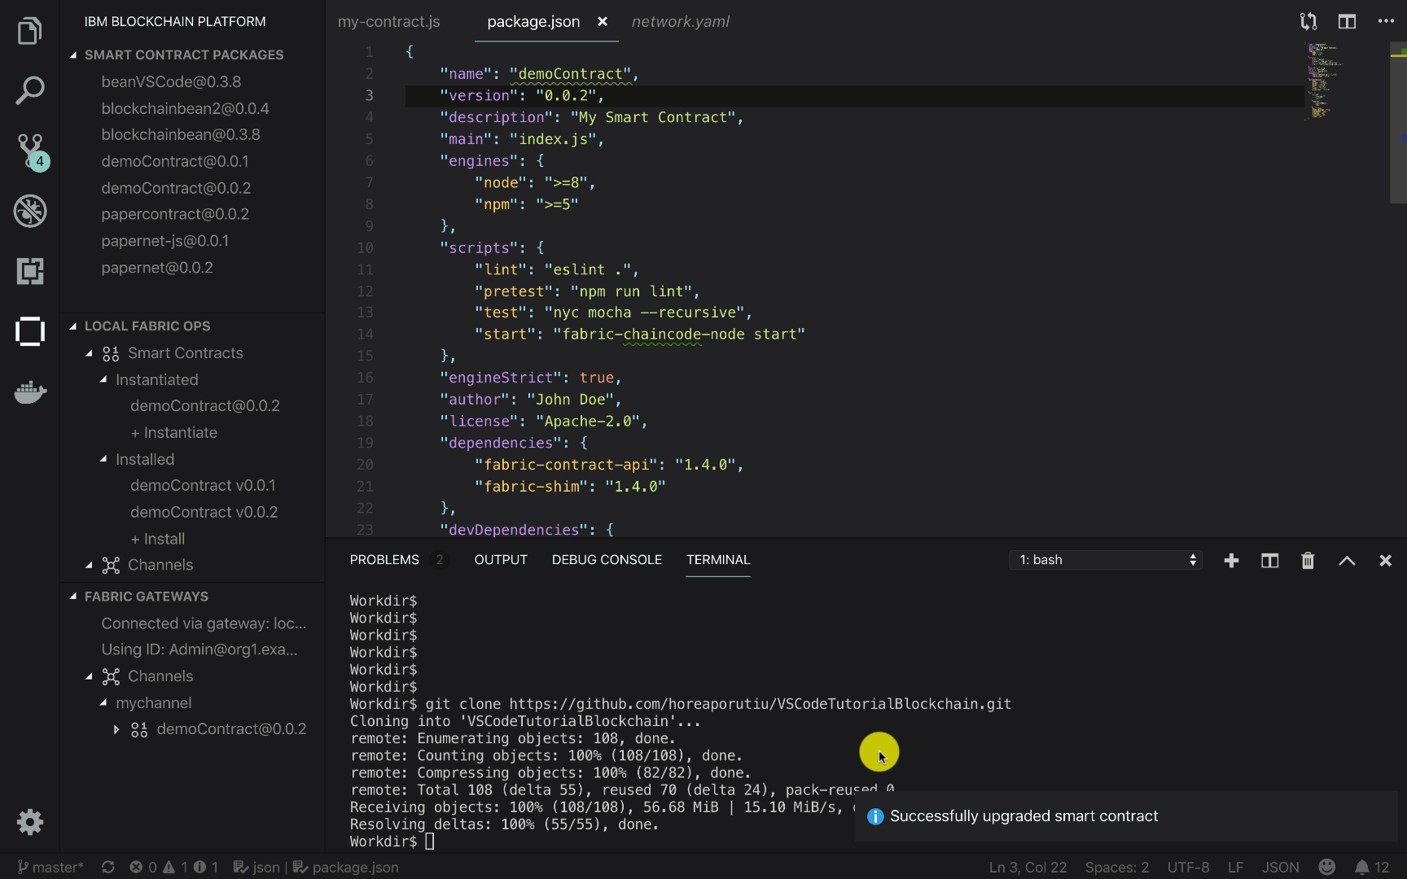
Task: Select papernet-js@0.0.1 package
Action: (164, 241)
